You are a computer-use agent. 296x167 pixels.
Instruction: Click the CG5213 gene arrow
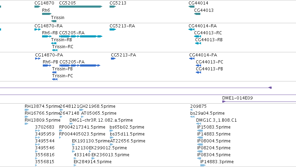[112, 7]
